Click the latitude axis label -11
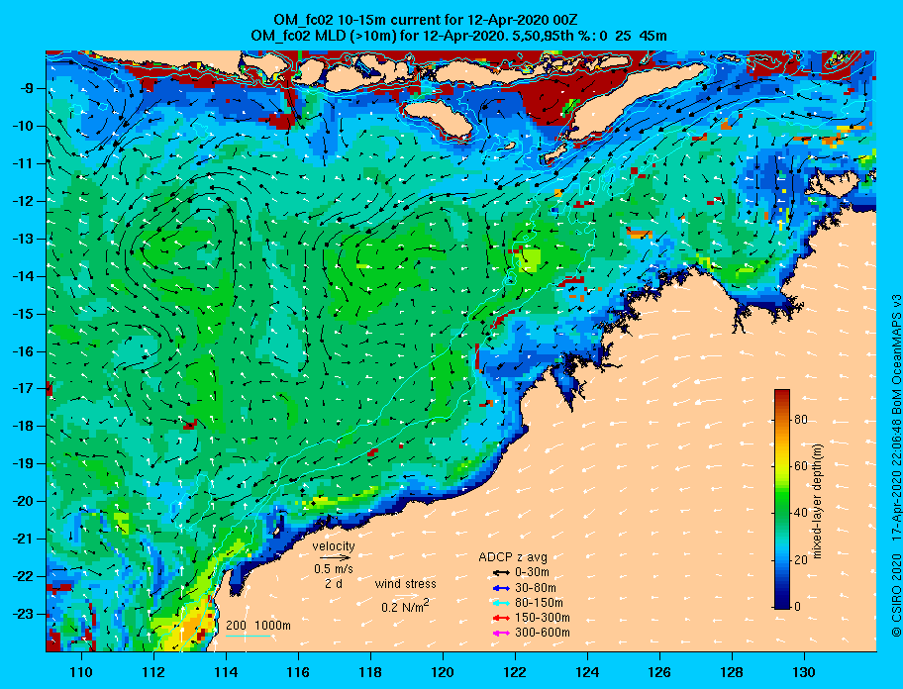This screenshot has width=903, height=689. [x=23, y=163]
